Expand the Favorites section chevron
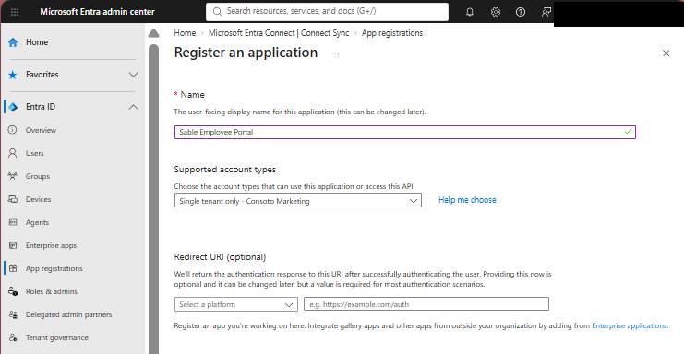This screenshot has height=354, width=684. point(134,75)
